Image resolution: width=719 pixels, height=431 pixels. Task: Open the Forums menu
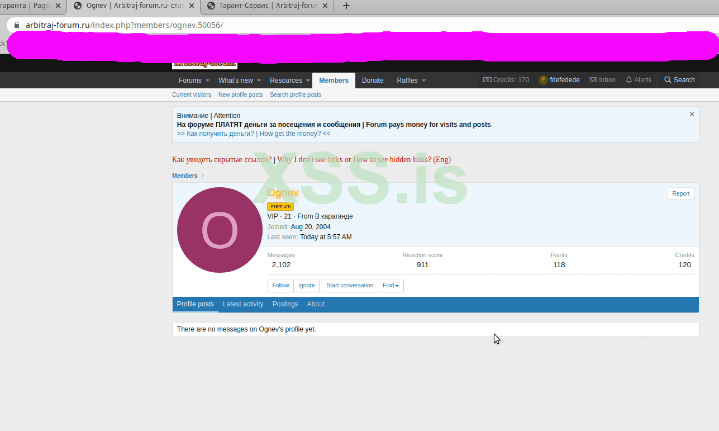pyautogui.click(x=190, y=80)
